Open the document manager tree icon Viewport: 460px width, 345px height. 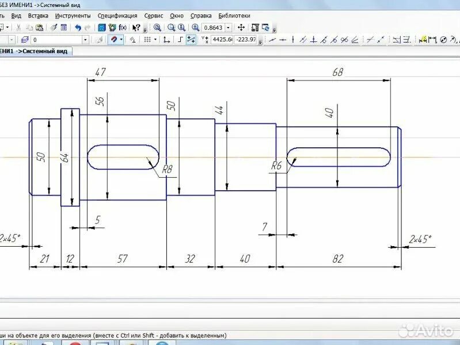(x=112, y=28)
